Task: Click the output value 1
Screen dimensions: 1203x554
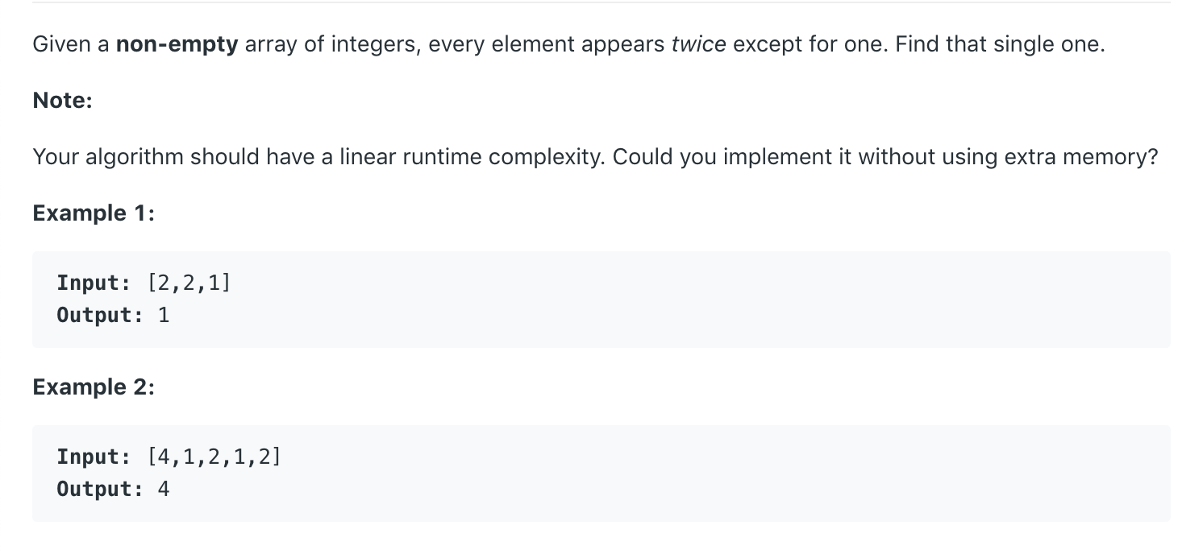Action: coord(164,315)
